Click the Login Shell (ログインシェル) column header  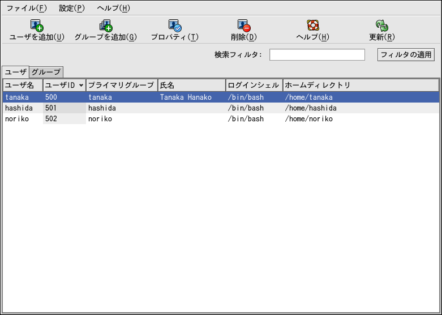pyautogui.click(x=254, y=85)
